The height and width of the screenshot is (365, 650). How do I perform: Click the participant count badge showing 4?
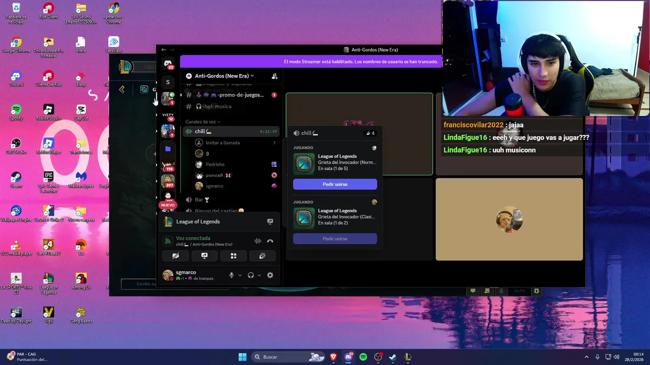370,133
